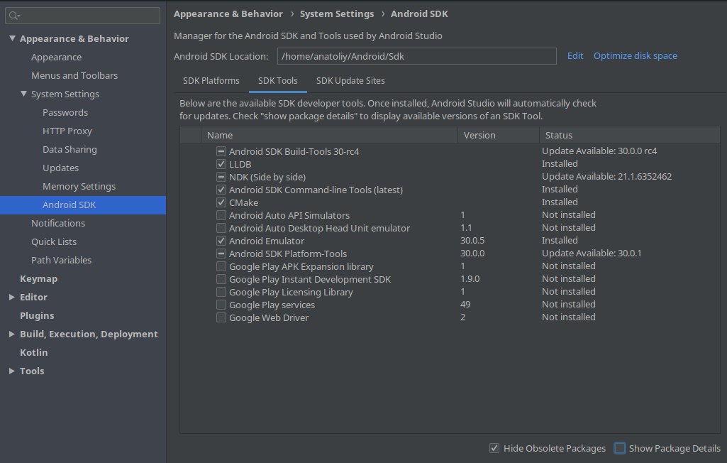Disable Hide Obsolete Packages option
This screenshot has height=463, width=727.
click(494, 448)
